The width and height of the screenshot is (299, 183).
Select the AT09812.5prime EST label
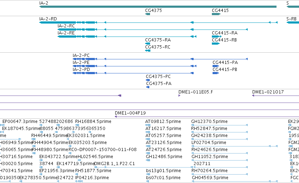pyautogui.click(x=163, y=122)
